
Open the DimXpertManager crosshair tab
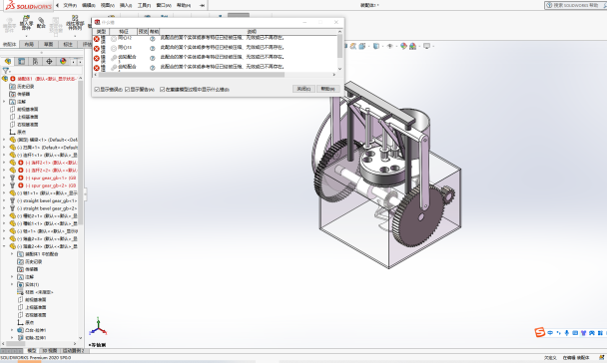point(49,61)
